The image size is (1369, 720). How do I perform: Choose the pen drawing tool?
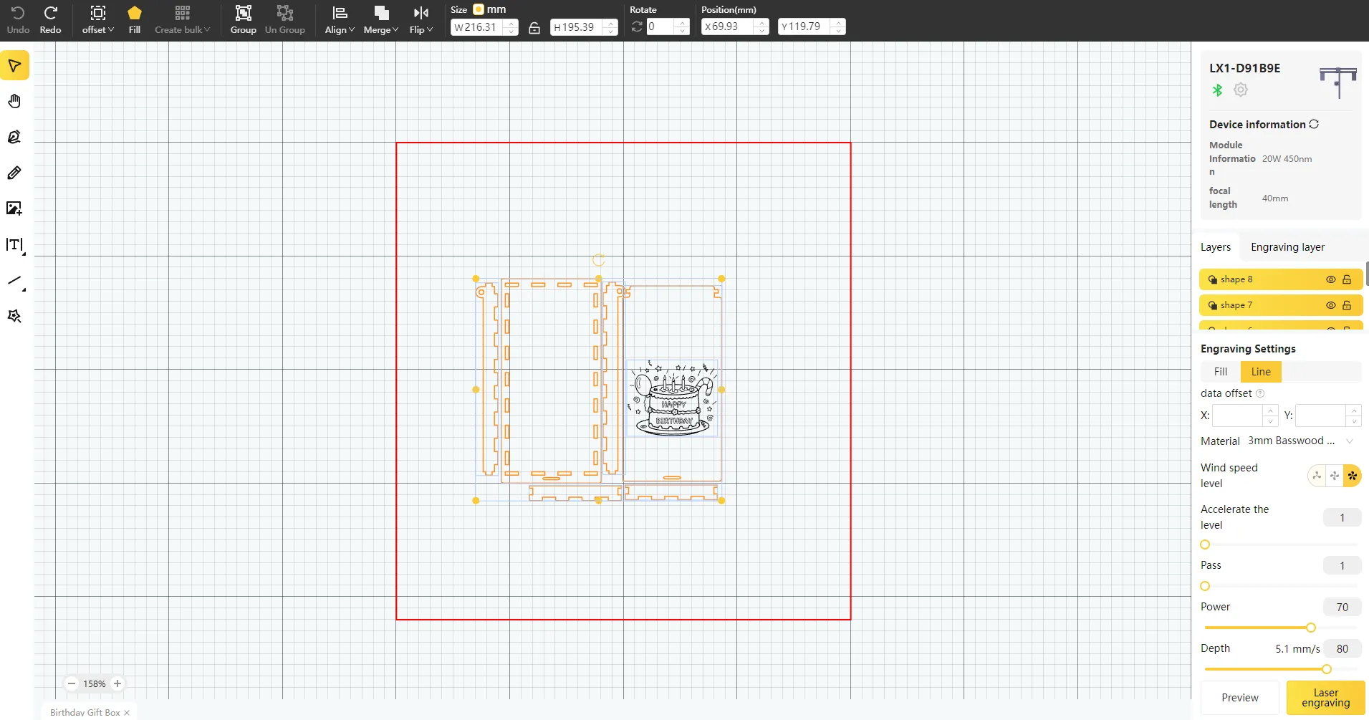pos(14,137)
